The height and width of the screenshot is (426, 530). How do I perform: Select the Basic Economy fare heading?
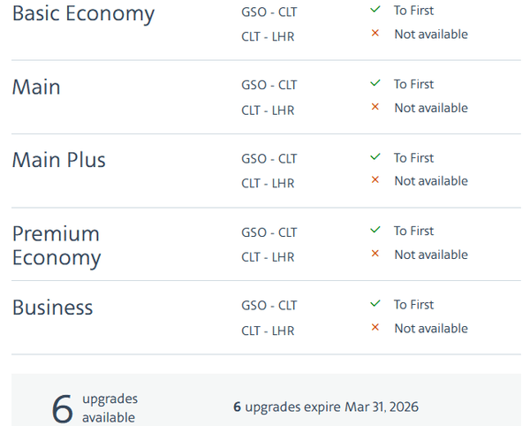(83, 14)
